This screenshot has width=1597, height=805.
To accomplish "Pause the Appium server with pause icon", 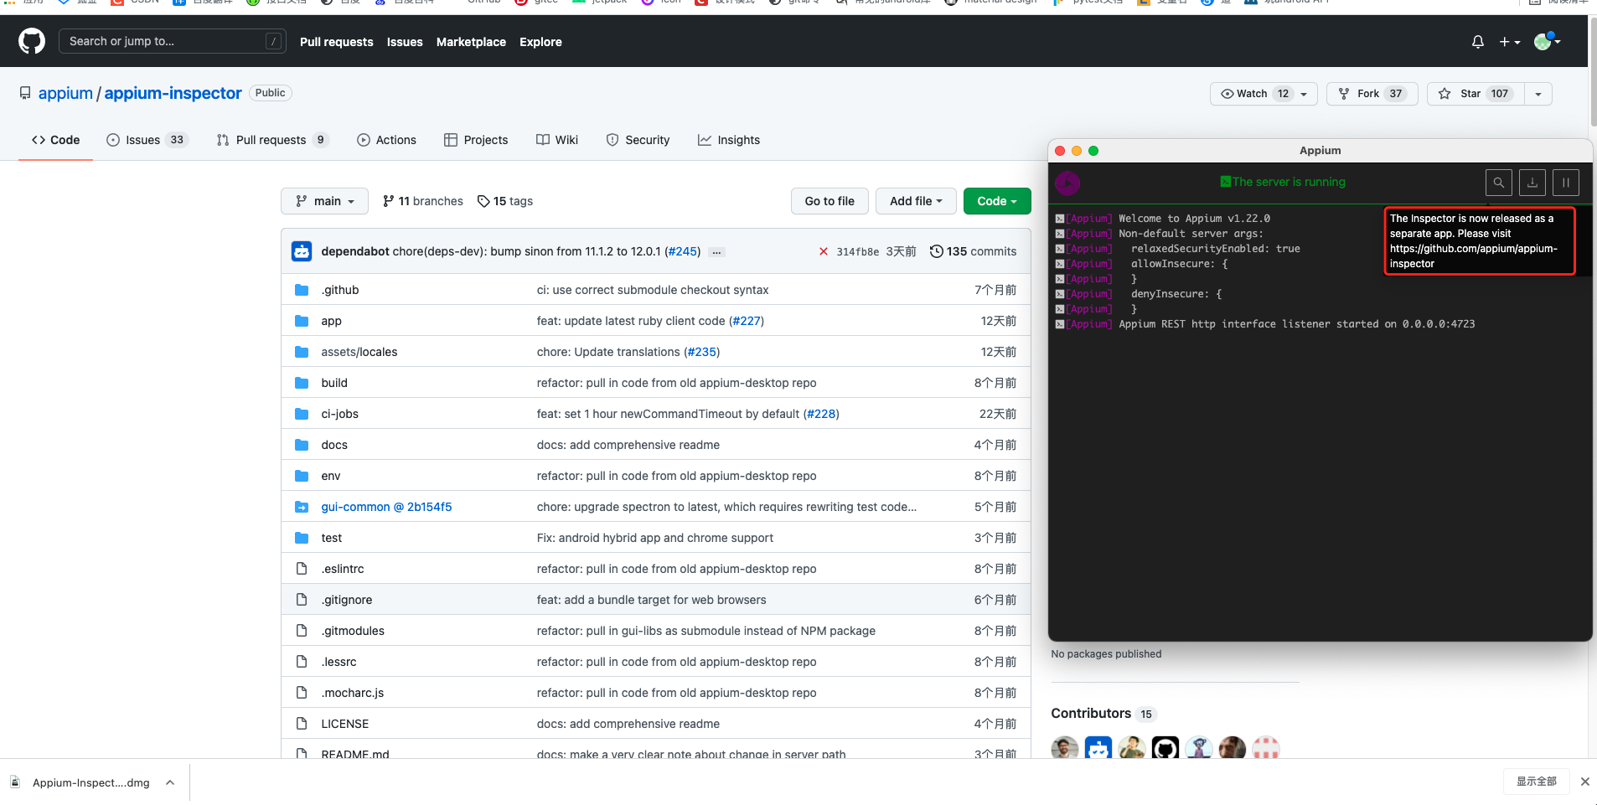I will (1565, 182).
